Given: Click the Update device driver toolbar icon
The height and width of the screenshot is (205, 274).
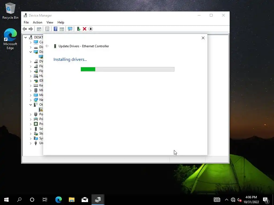Looking at the screenshot, I should pyautogui.click(x=78, y=29).
